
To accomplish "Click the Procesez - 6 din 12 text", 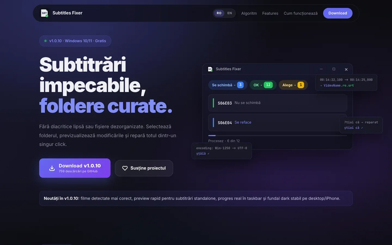I will (224, 141).
